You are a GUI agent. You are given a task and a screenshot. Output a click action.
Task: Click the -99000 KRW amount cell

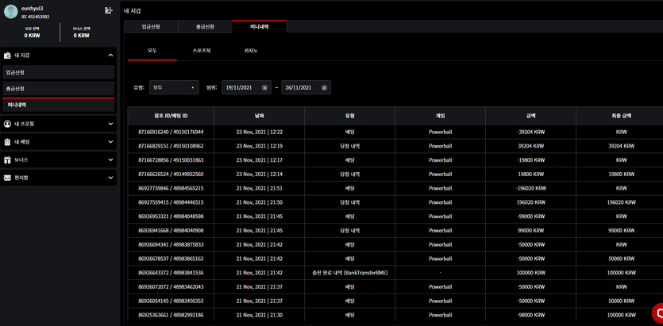pyautogui.click(x=530, y=217)
